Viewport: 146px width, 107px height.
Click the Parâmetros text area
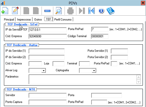83,79
